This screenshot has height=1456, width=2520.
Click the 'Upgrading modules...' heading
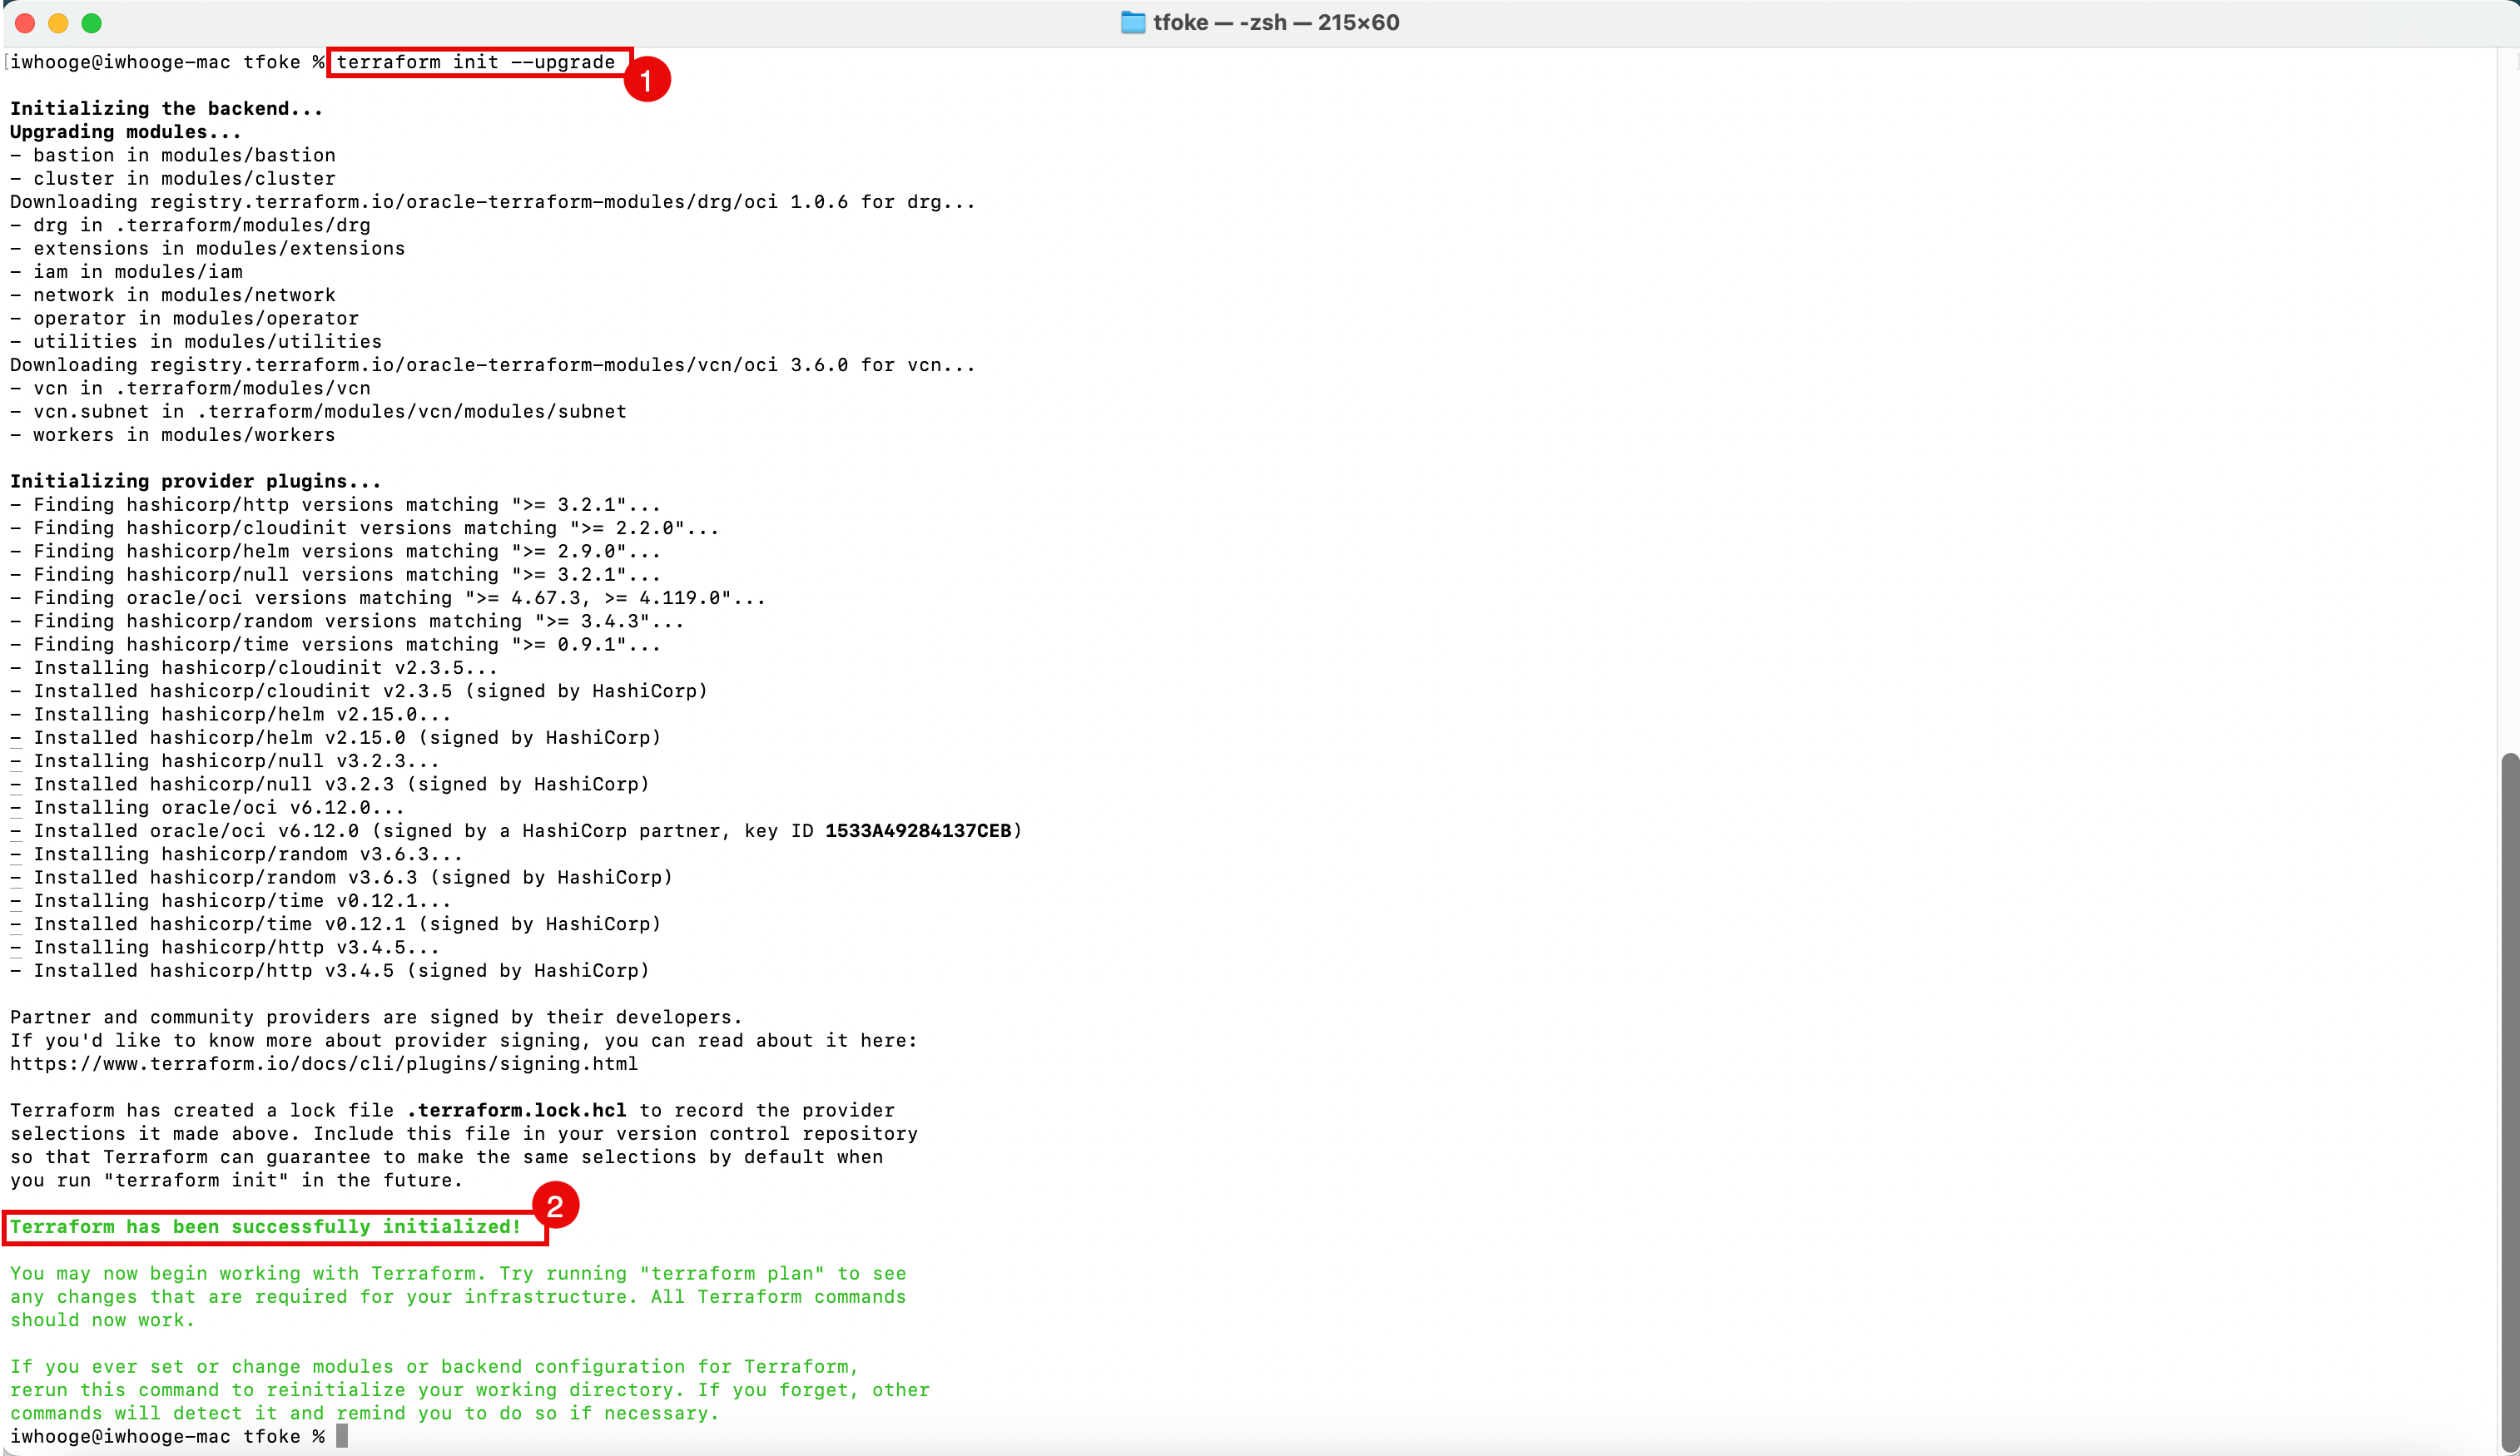(x=125, y=132)
